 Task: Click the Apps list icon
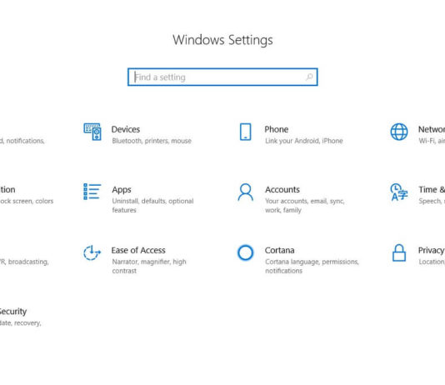click(x=92, y=192)
